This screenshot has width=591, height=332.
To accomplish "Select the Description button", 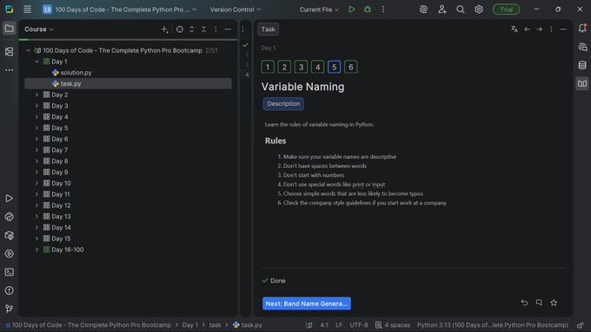I will coord(283,104).
